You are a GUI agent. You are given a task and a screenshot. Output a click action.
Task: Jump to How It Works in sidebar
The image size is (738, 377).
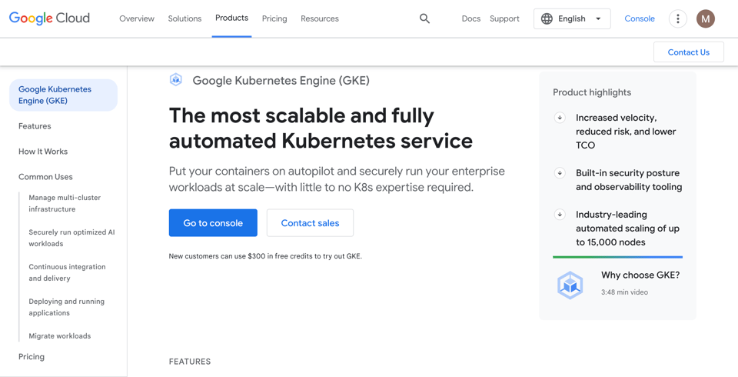(43, 152)
